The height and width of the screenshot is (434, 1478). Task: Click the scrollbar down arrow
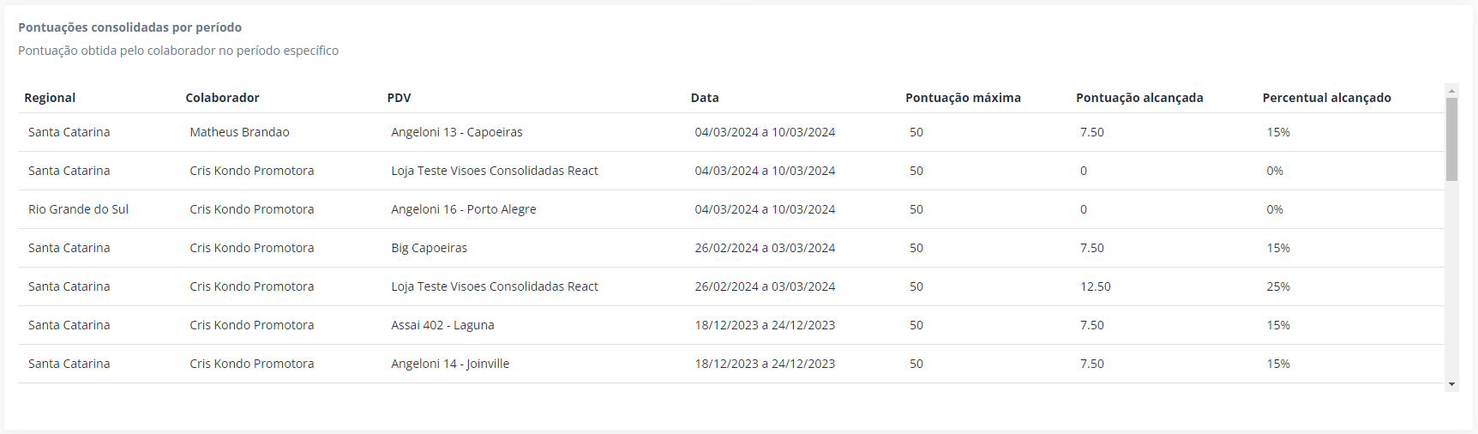(x=1451, y=384)
